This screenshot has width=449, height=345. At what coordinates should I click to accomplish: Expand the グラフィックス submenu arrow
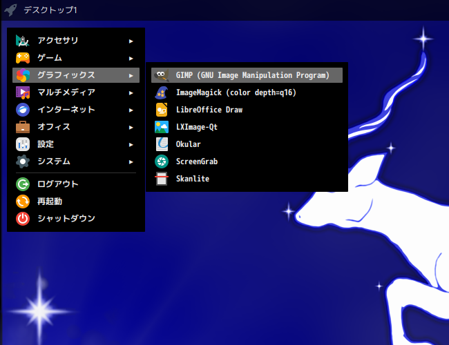[131, 75]
